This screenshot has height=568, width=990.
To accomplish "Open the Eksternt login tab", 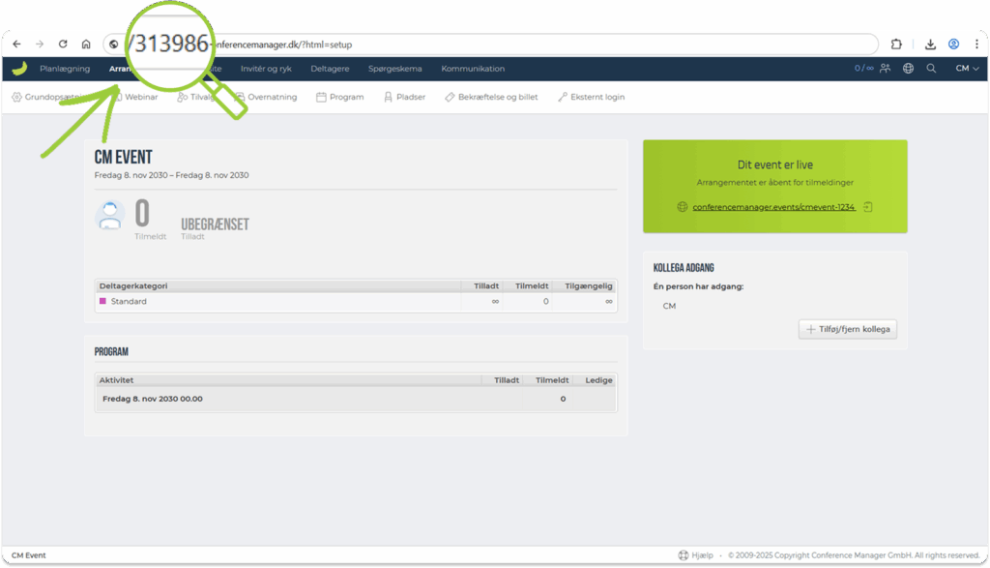I will [591, 97].
